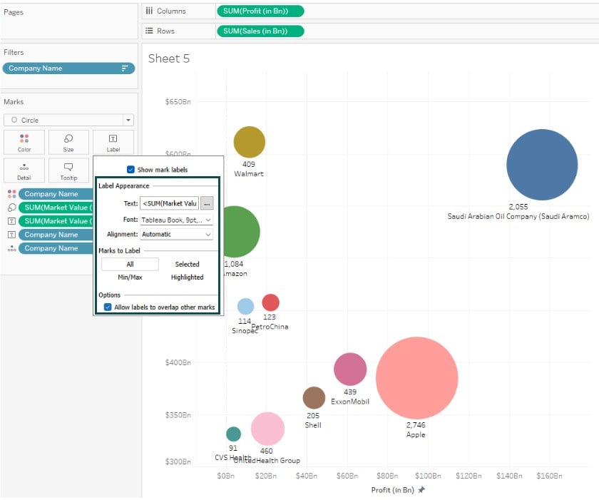Select the blue Saudi Aramco bubble
This screenshot has height=500, width=599.
tap(542, 165)
